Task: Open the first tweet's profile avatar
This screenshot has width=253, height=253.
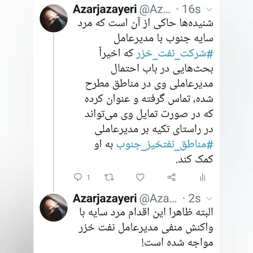Action: [54, 18]
